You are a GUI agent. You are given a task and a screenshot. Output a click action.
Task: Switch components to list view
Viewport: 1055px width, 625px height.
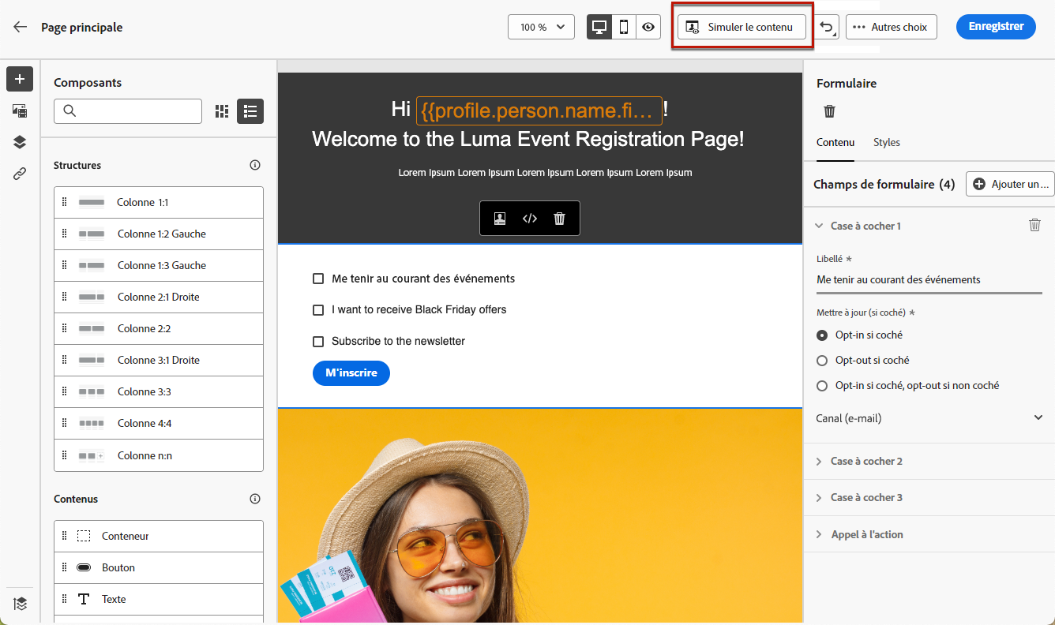(250, 111)
